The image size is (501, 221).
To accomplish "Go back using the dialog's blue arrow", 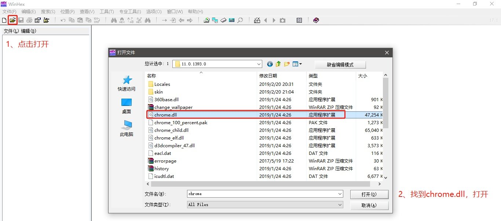I will click(270, 64).
